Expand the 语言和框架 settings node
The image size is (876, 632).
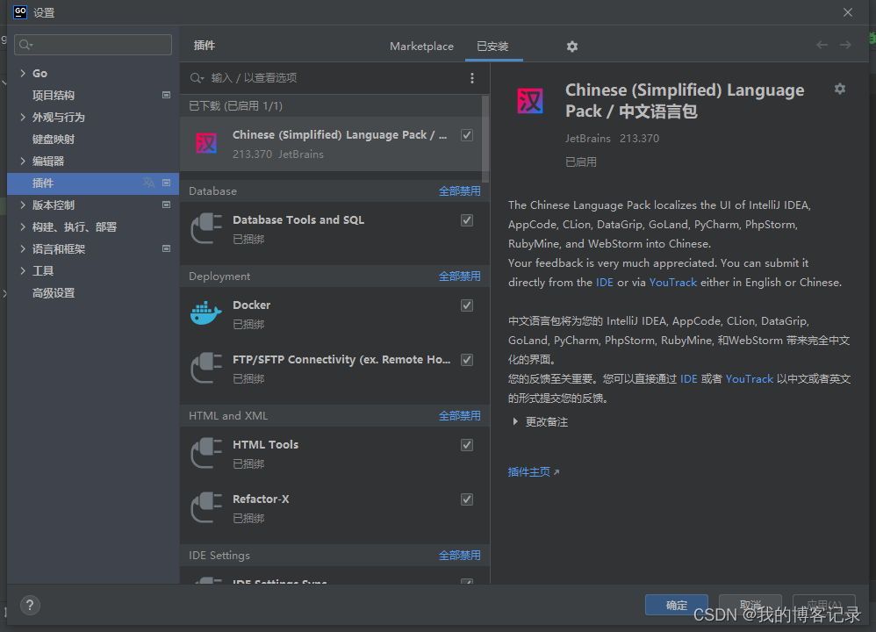(23, 248)
